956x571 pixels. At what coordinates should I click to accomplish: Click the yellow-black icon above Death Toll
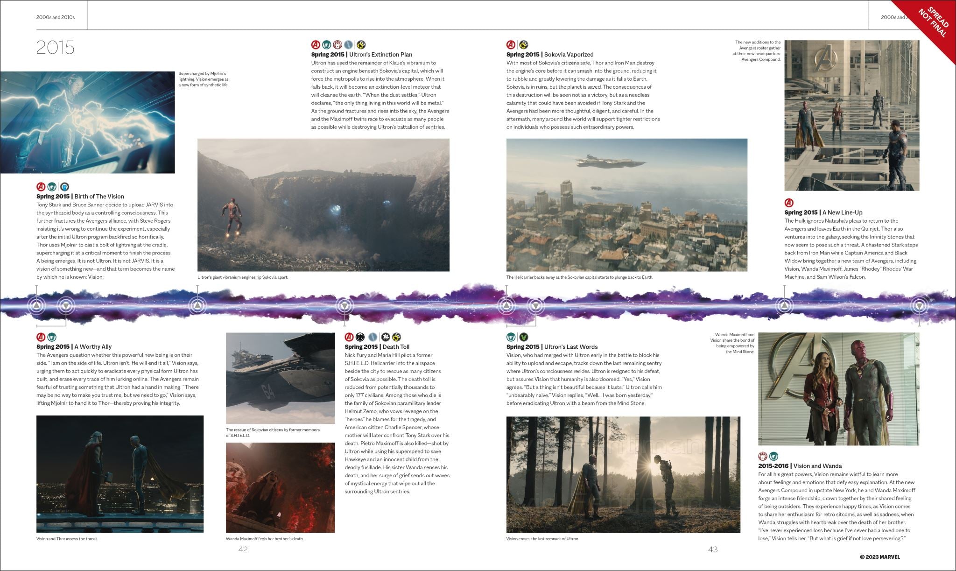click(397, 337)
